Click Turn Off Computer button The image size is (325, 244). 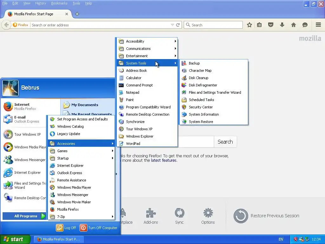(98, 228)
